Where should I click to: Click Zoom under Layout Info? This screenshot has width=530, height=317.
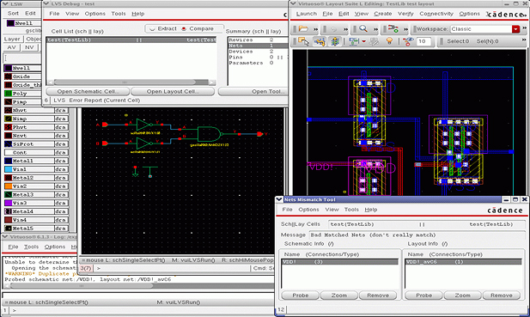click(x=462, y=296)
